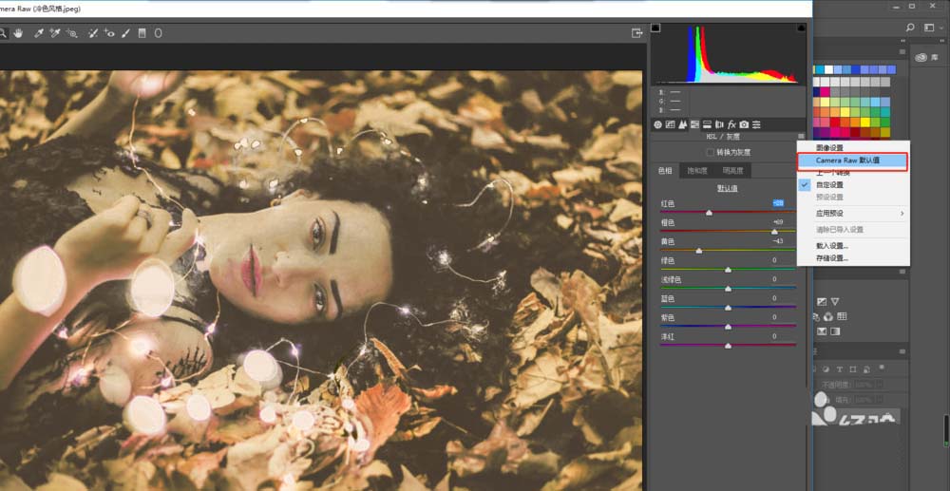Open the Effects (fx) panel tab
950x491 pixels.
coord(731,124)
